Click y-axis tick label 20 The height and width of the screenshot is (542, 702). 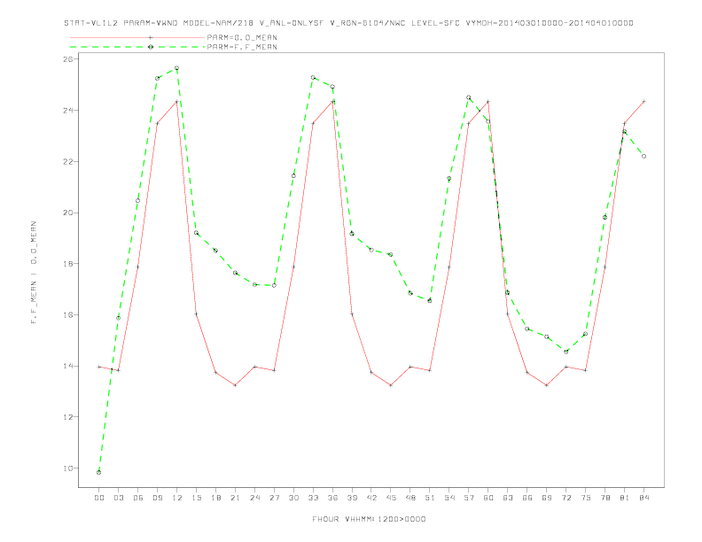coord(70,213)
